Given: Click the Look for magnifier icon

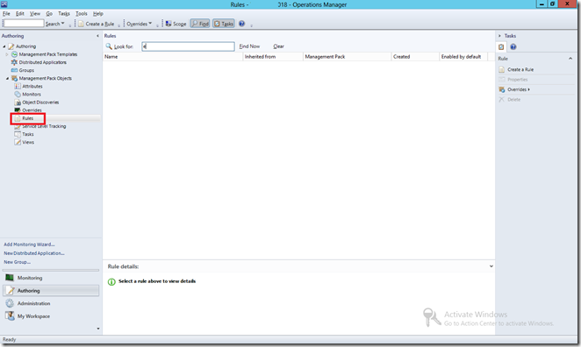Looking at the screenshot, I should pyautogui.click(x=109, y=46).
